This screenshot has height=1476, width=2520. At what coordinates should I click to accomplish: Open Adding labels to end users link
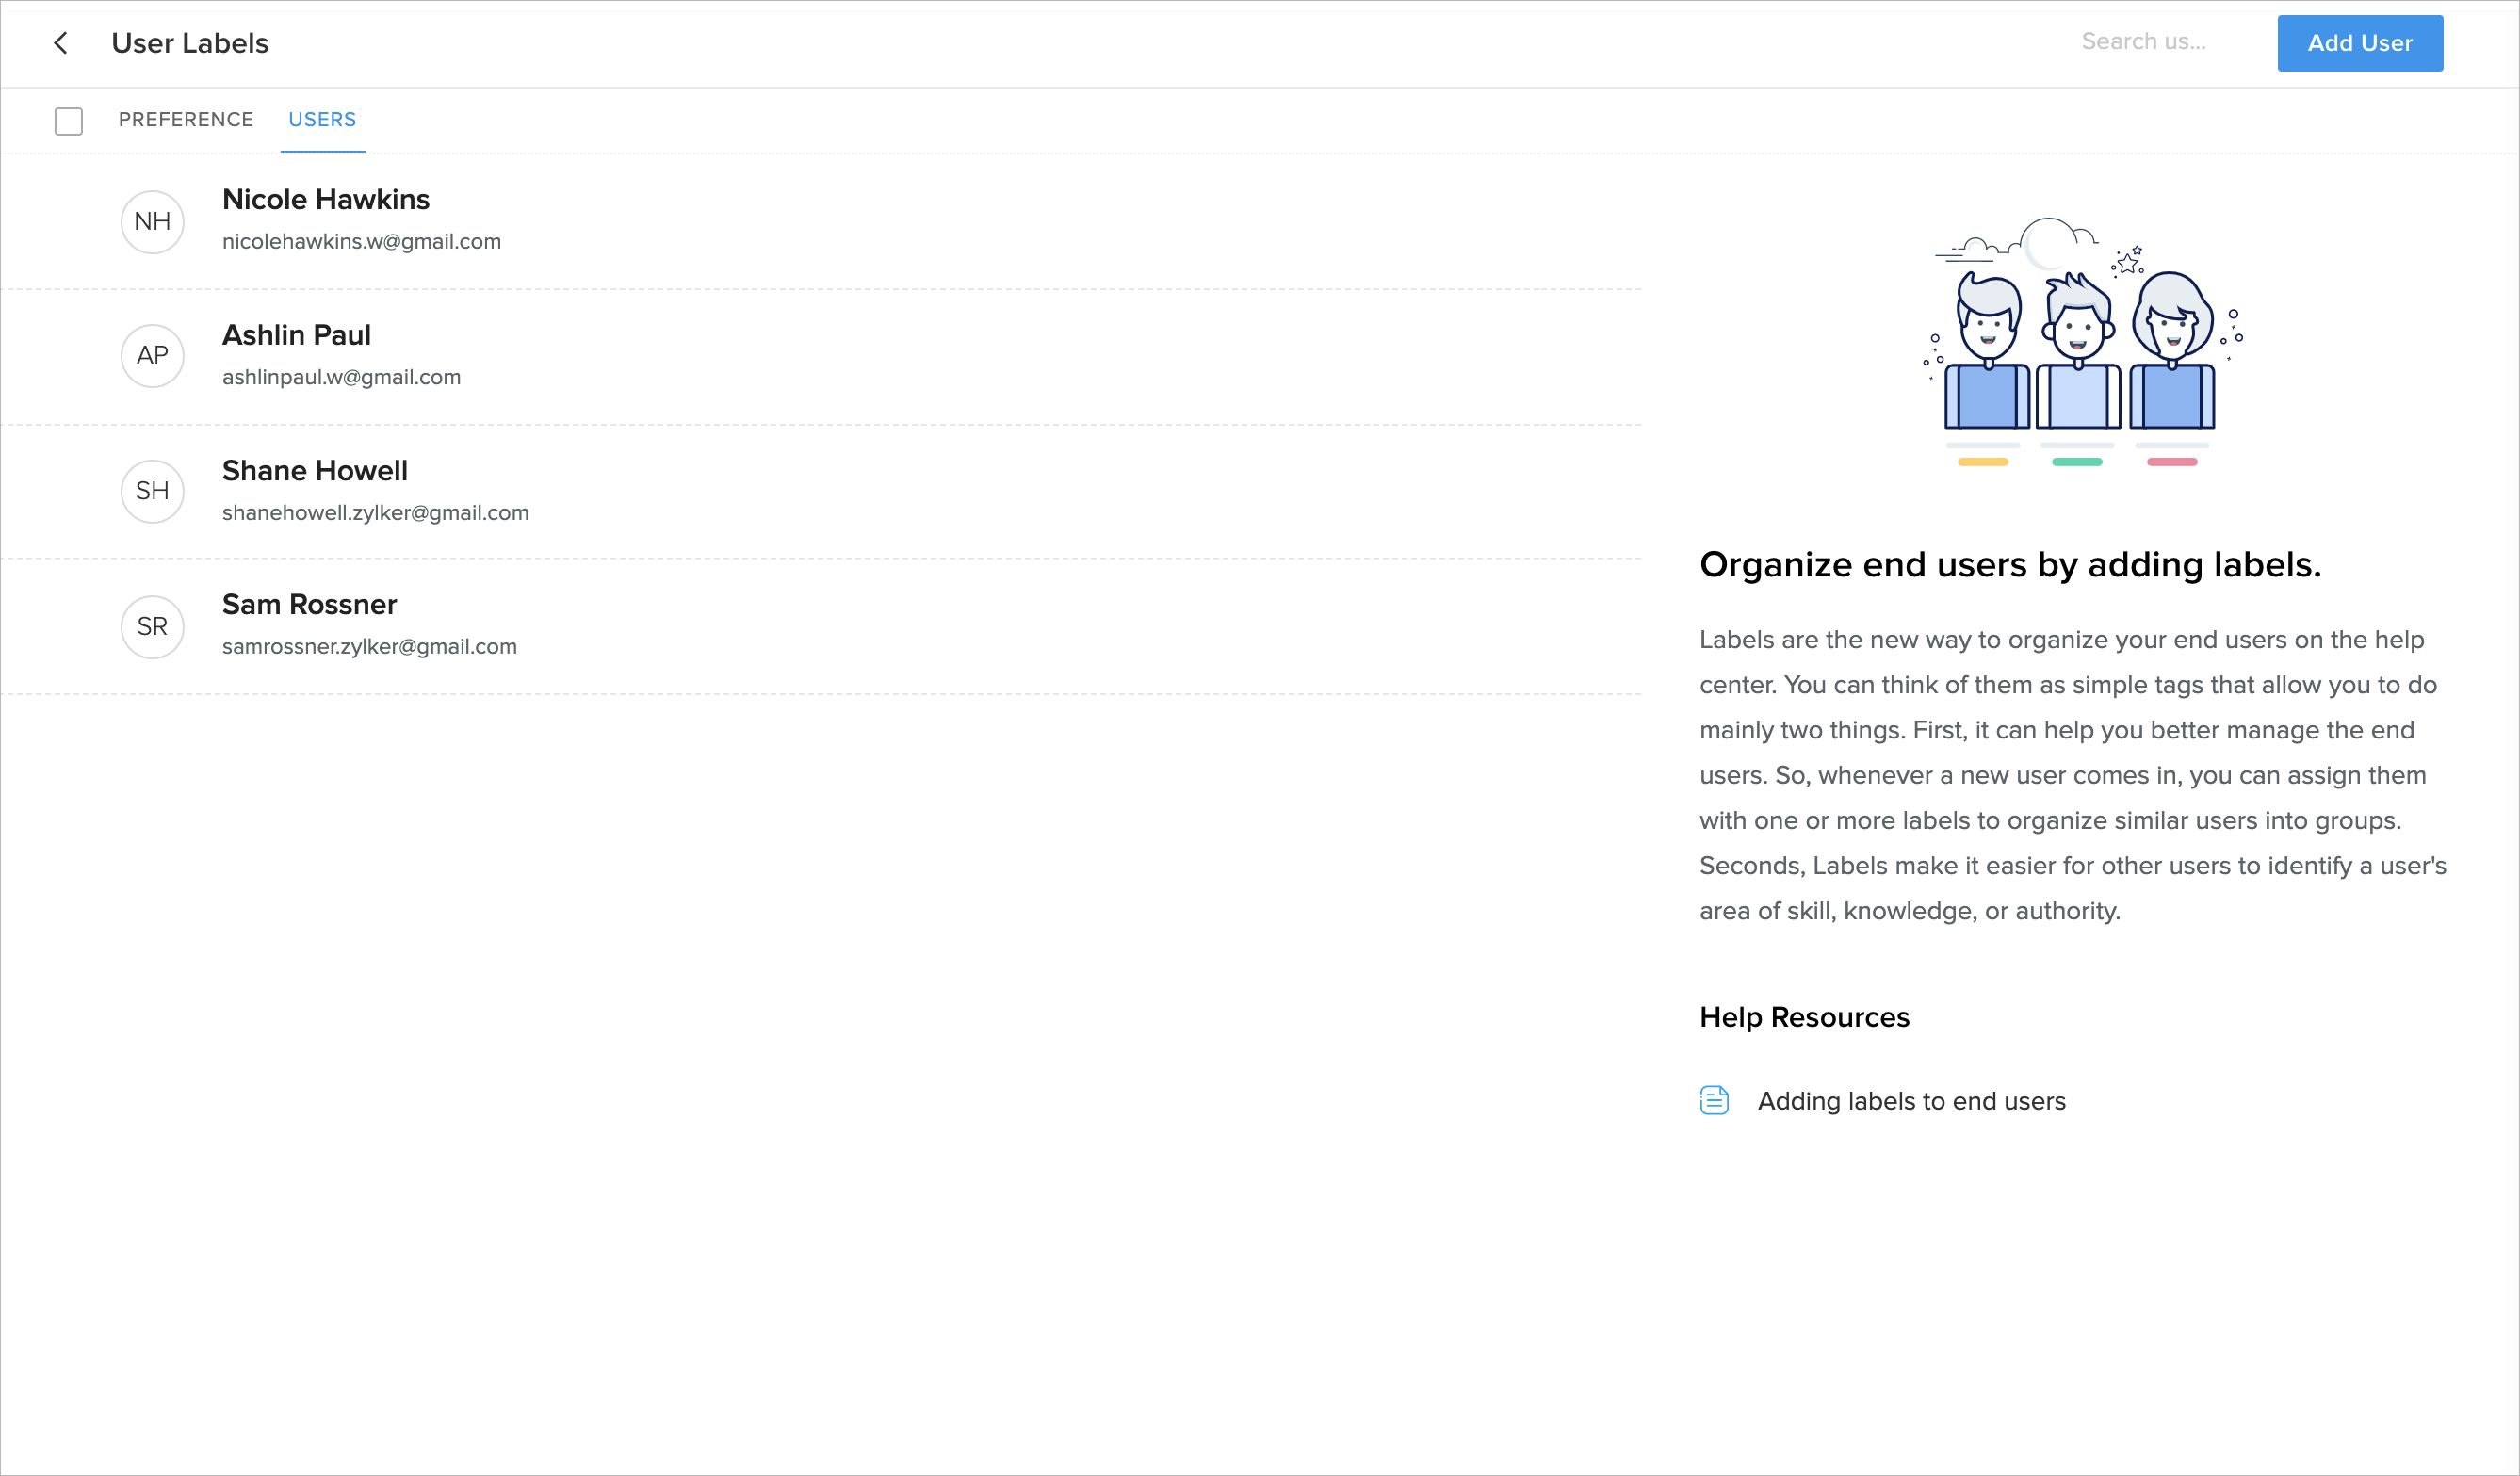pos(1911,1101)
